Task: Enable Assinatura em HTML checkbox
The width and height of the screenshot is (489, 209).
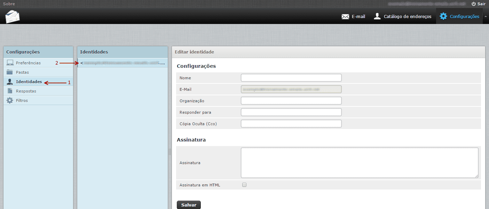Action: point(244,185)
